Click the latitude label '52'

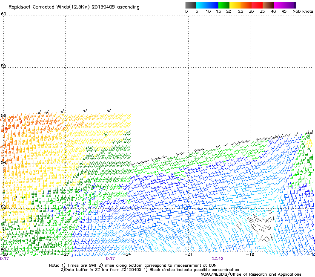coord(3,207)
